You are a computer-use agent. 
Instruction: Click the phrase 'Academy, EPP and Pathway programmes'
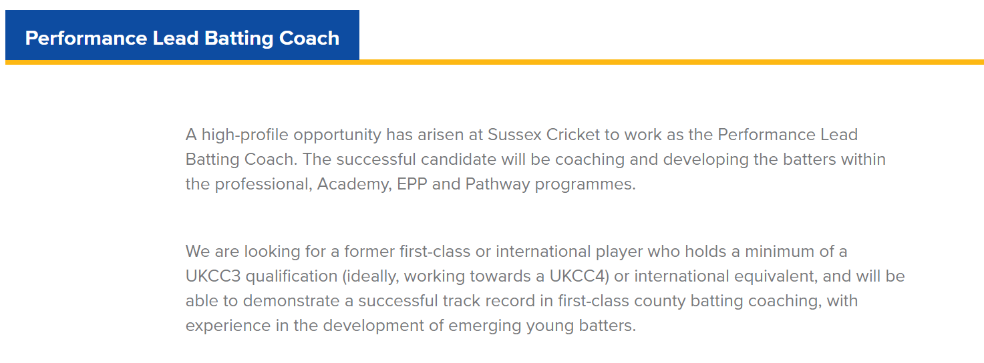[x=476, y=184]
